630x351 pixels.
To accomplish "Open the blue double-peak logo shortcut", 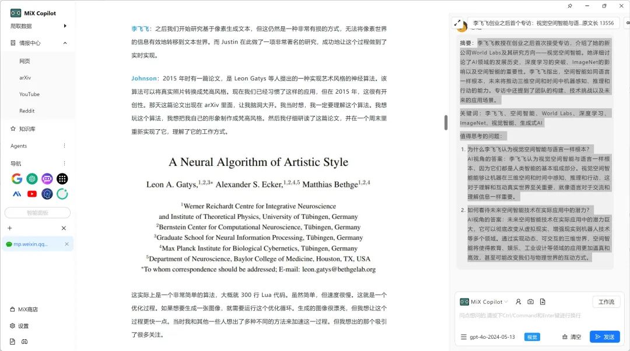I will 16,194.
